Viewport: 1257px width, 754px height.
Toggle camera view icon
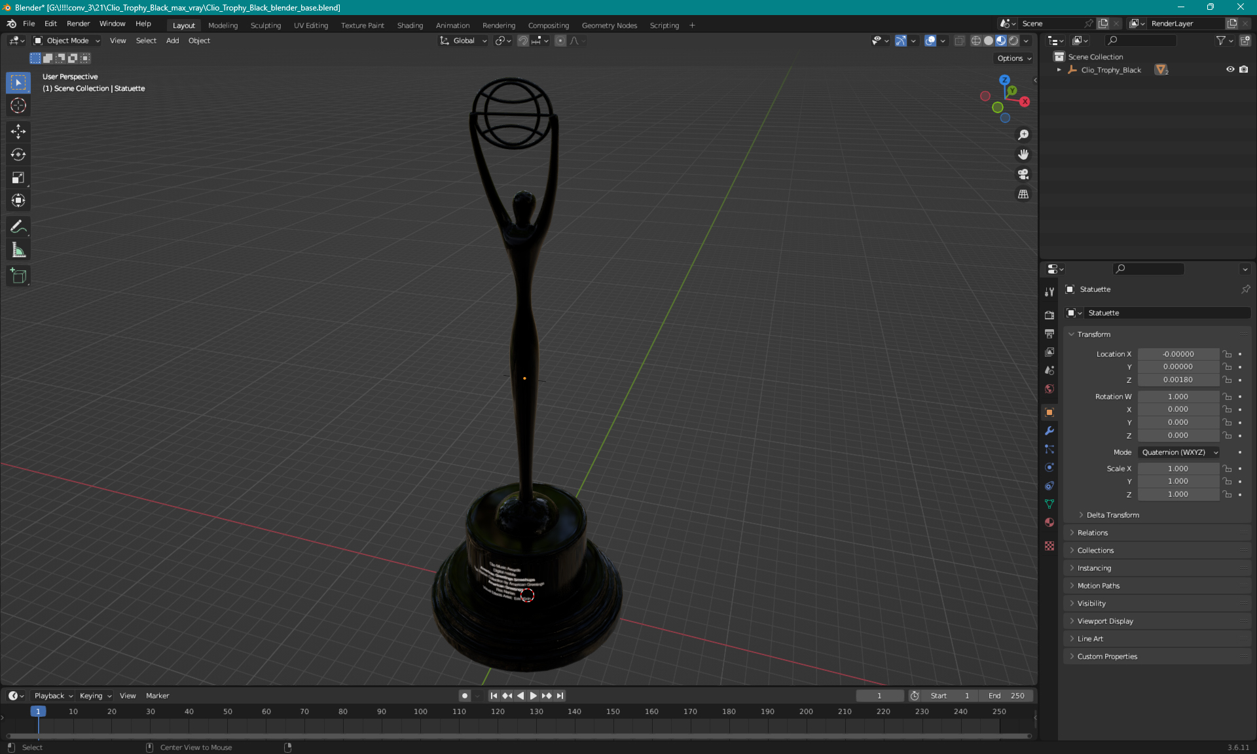click(1023, 174)
